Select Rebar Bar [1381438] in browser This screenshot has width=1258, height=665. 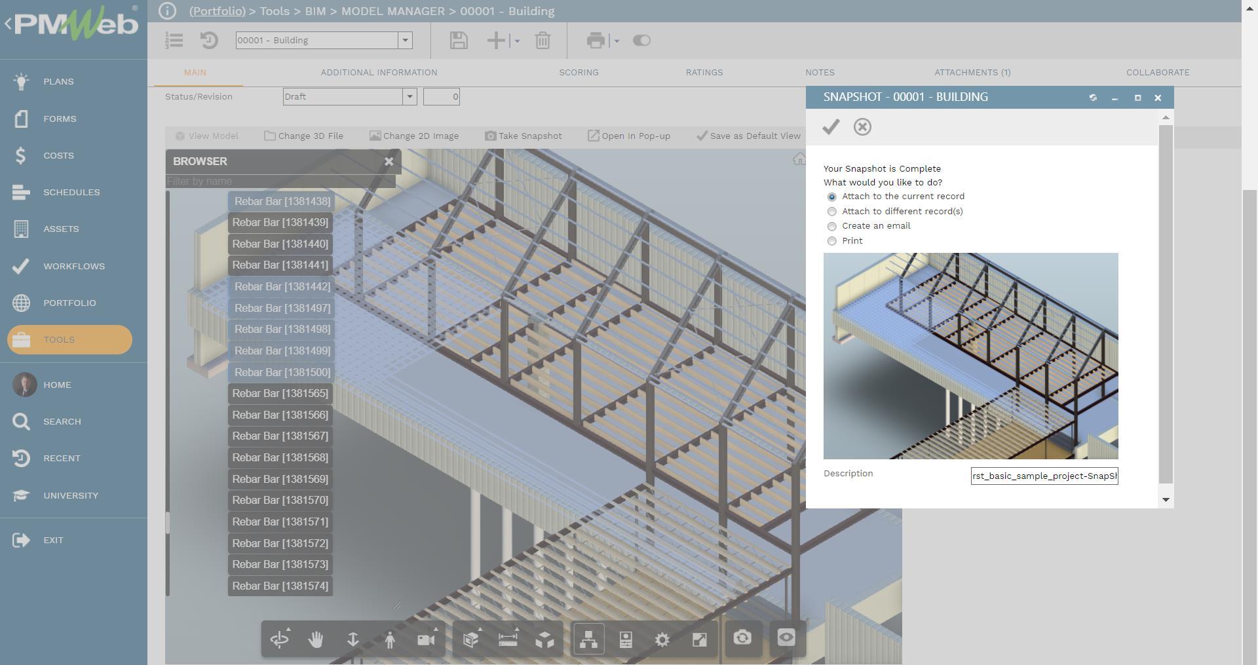[280, 202]
